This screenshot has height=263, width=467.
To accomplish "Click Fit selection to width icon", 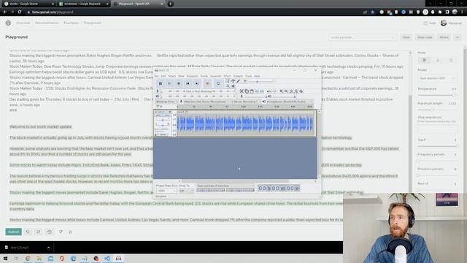I will (x=291, y=91).
